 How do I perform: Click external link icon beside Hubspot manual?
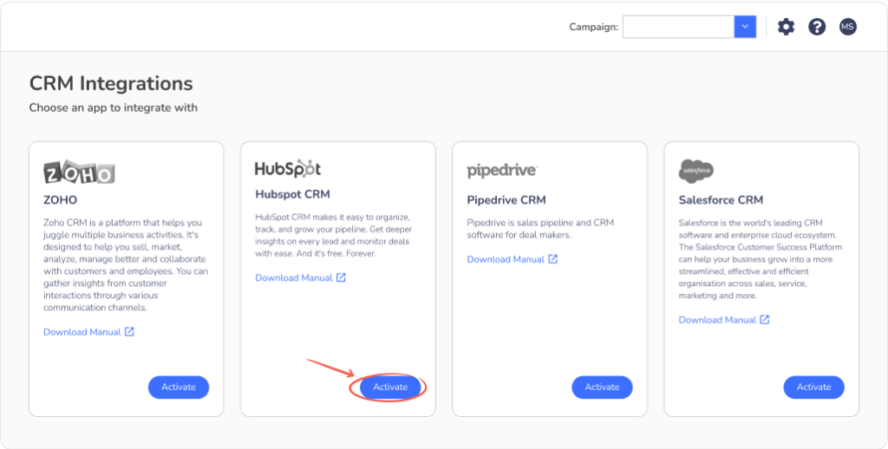341,277
